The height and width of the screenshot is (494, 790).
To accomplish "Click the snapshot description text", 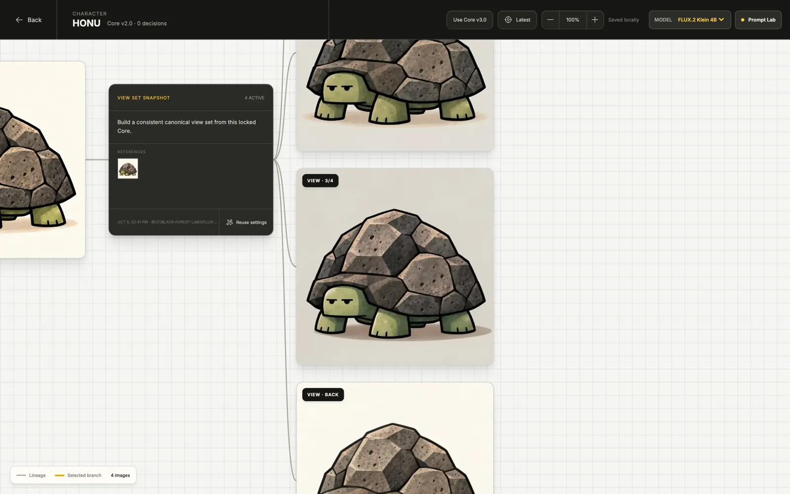I will [187, 126].
